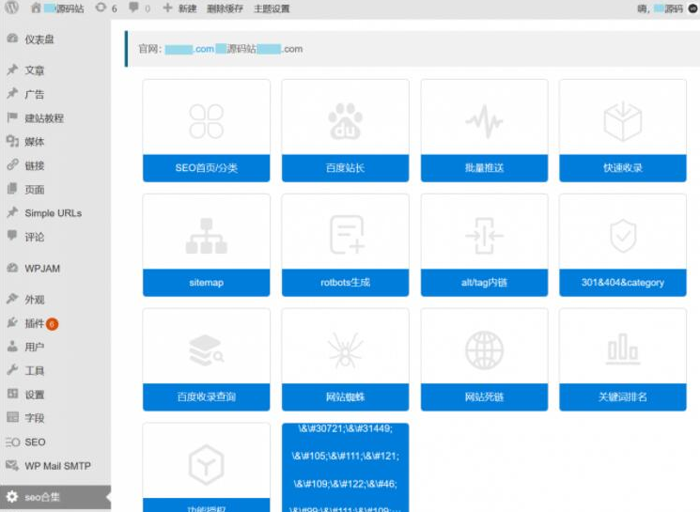Click the SEO首页/分类 four-petal icon
This screenshot has width=700, height=512.
[206, 120]
